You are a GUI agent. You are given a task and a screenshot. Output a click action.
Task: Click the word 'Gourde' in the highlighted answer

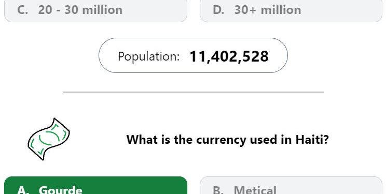(x=60, y=190)
